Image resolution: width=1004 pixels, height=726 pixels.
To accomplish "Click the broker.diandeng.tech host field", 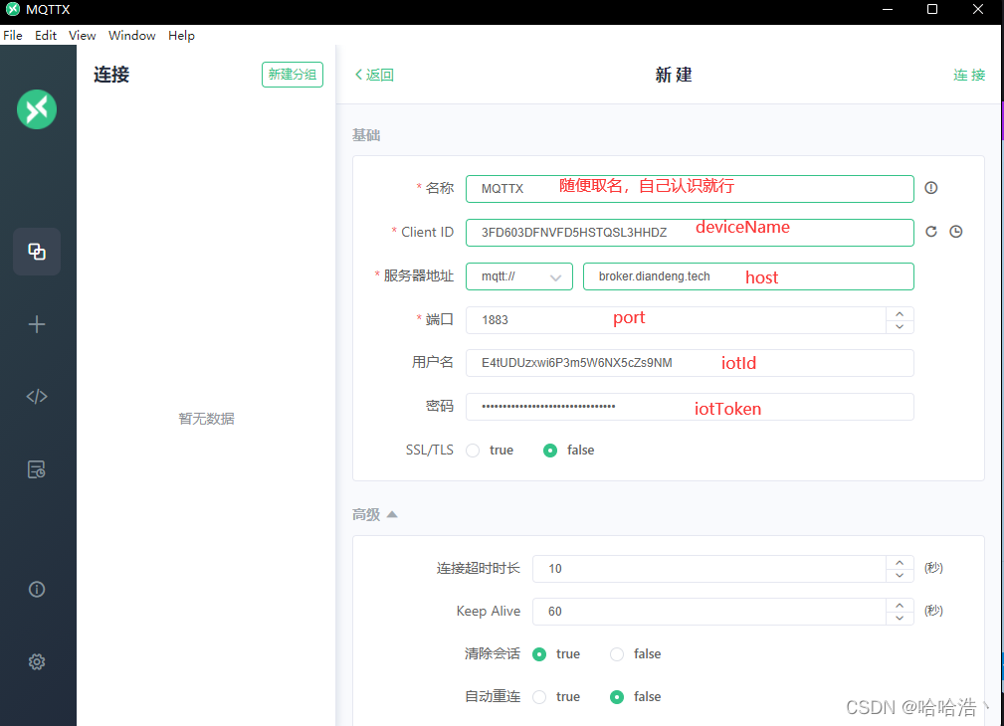I will pos(748,276).
